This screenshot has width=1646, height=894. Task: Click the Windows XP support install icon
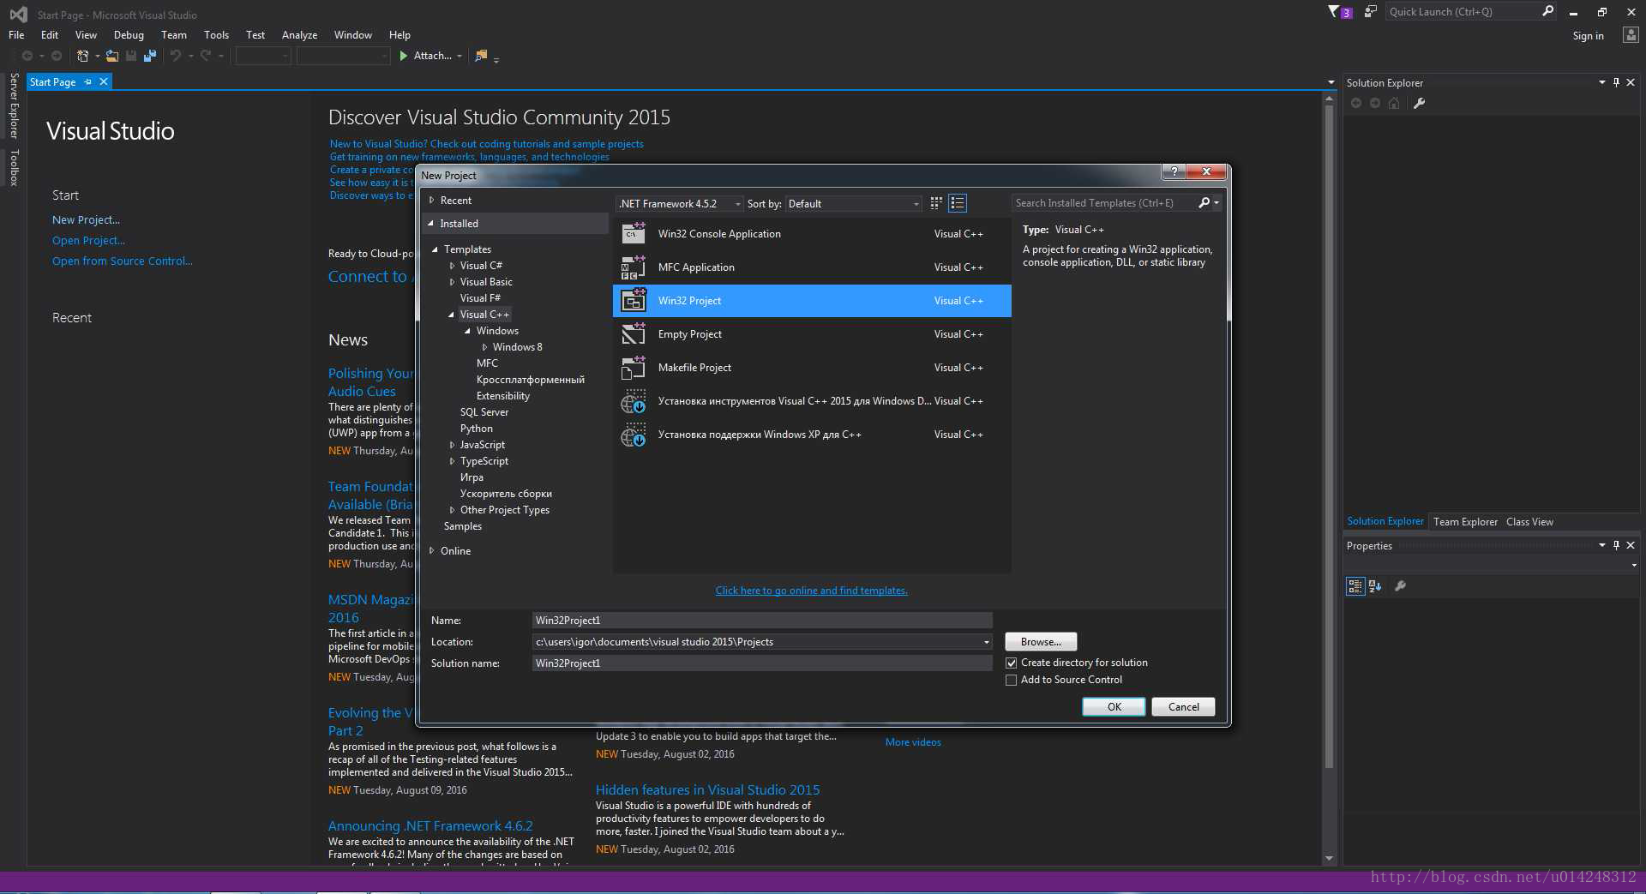click(x=634, y=435)
